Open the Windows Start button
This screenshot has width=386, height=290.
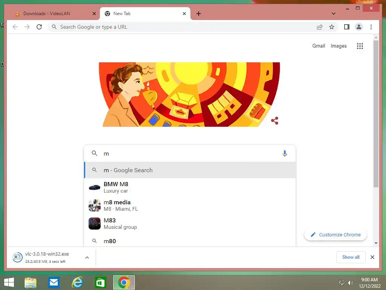coord(9,282)
